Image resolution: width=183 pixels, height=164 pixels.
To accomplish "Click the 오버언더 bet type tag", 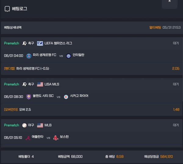I will coord(11,109).
